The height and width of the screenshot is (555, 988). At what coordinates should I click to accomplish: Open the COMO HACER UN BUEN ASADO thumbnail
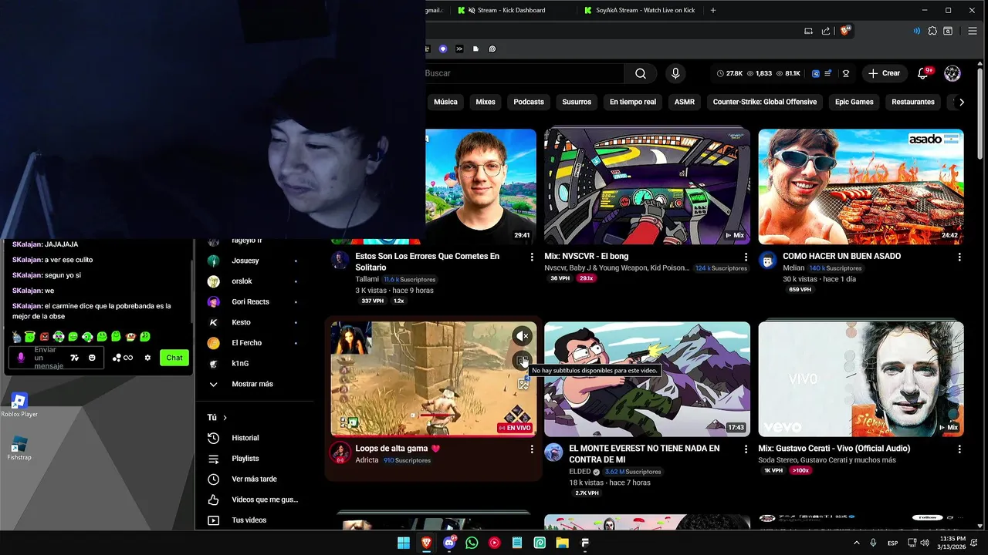[861, 187]
